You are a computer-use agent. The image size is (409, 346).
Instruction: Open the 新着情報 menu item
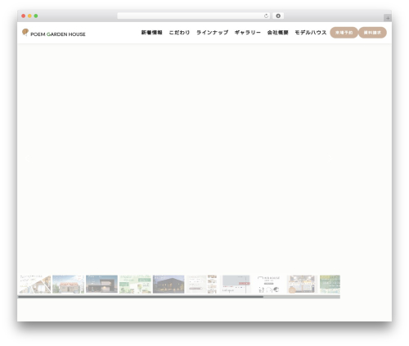coord(151,33)
